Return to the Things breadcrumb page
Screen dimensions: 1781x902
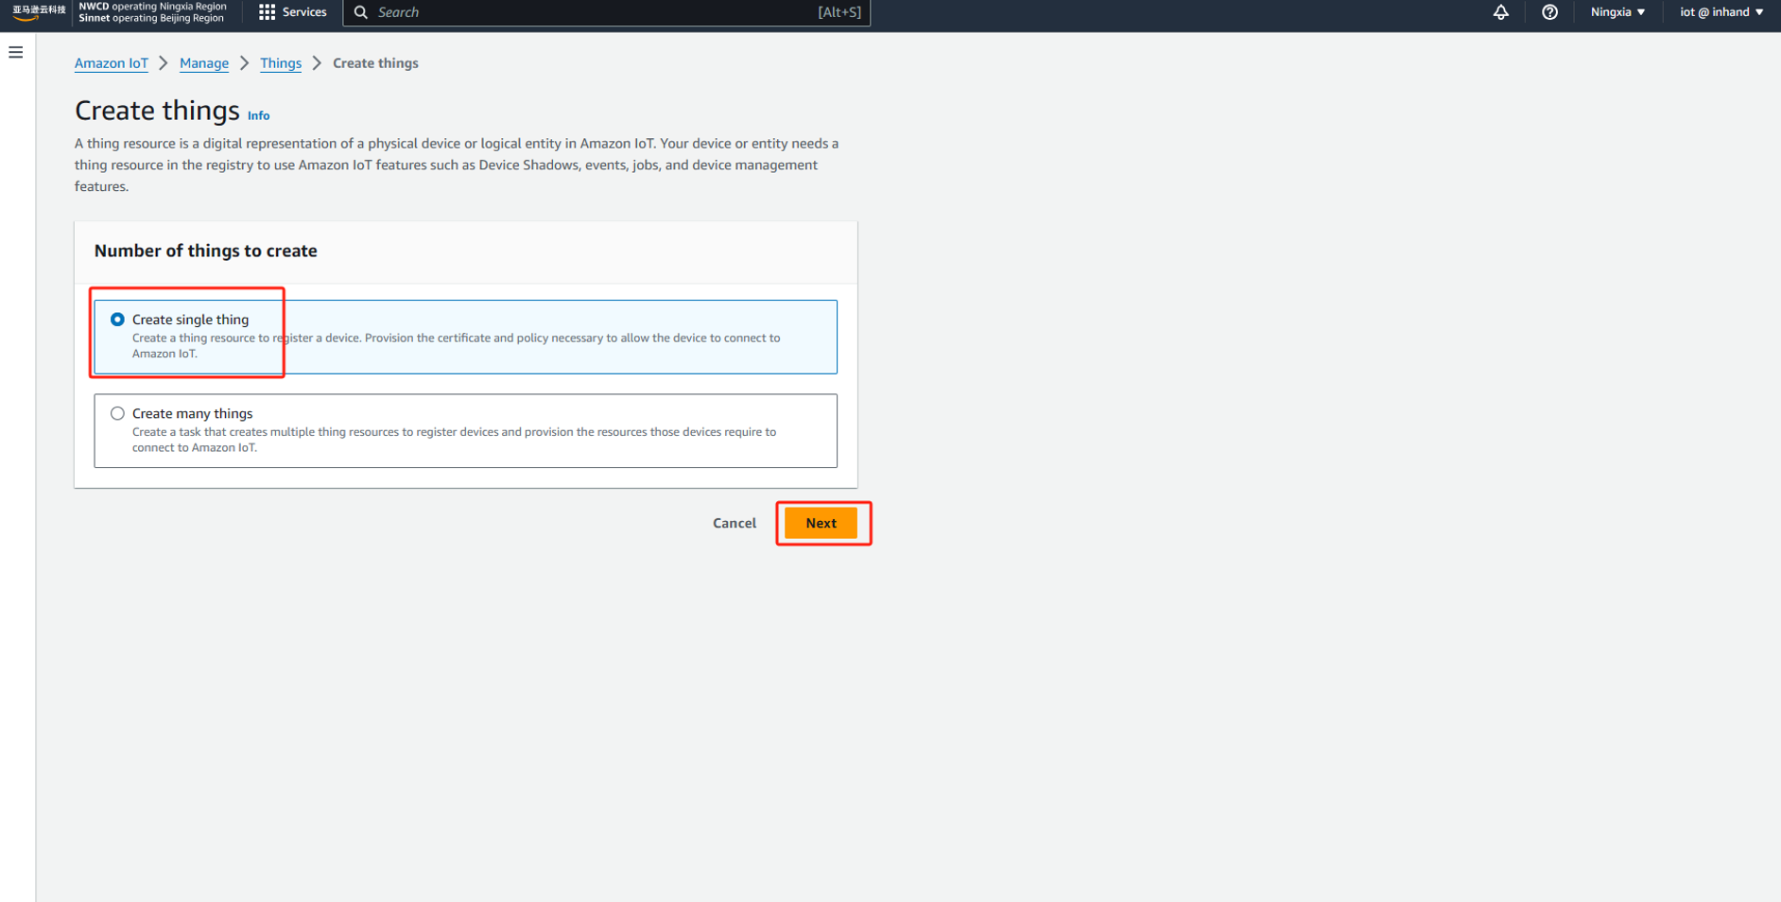pyautogui.click(x=281, y=63)
